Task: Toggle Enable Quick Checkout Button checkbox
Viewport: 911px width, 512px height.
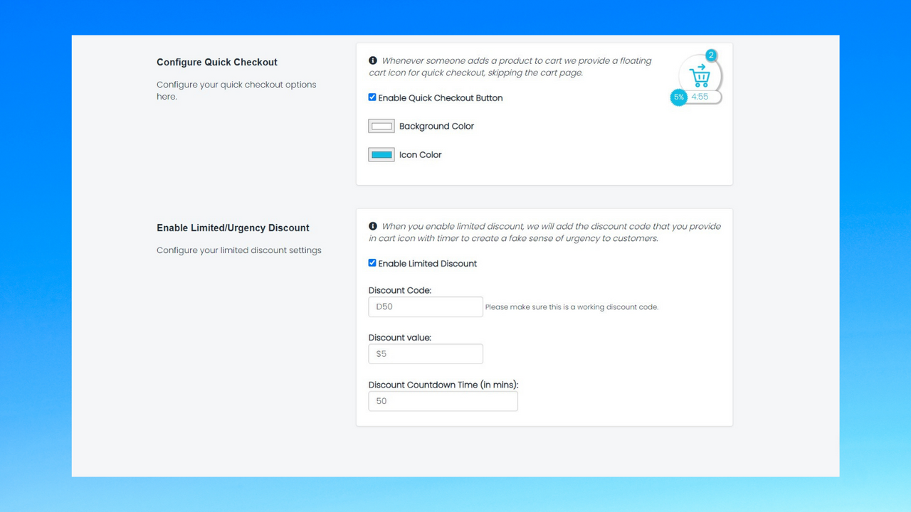Action: tap(372, 97)
